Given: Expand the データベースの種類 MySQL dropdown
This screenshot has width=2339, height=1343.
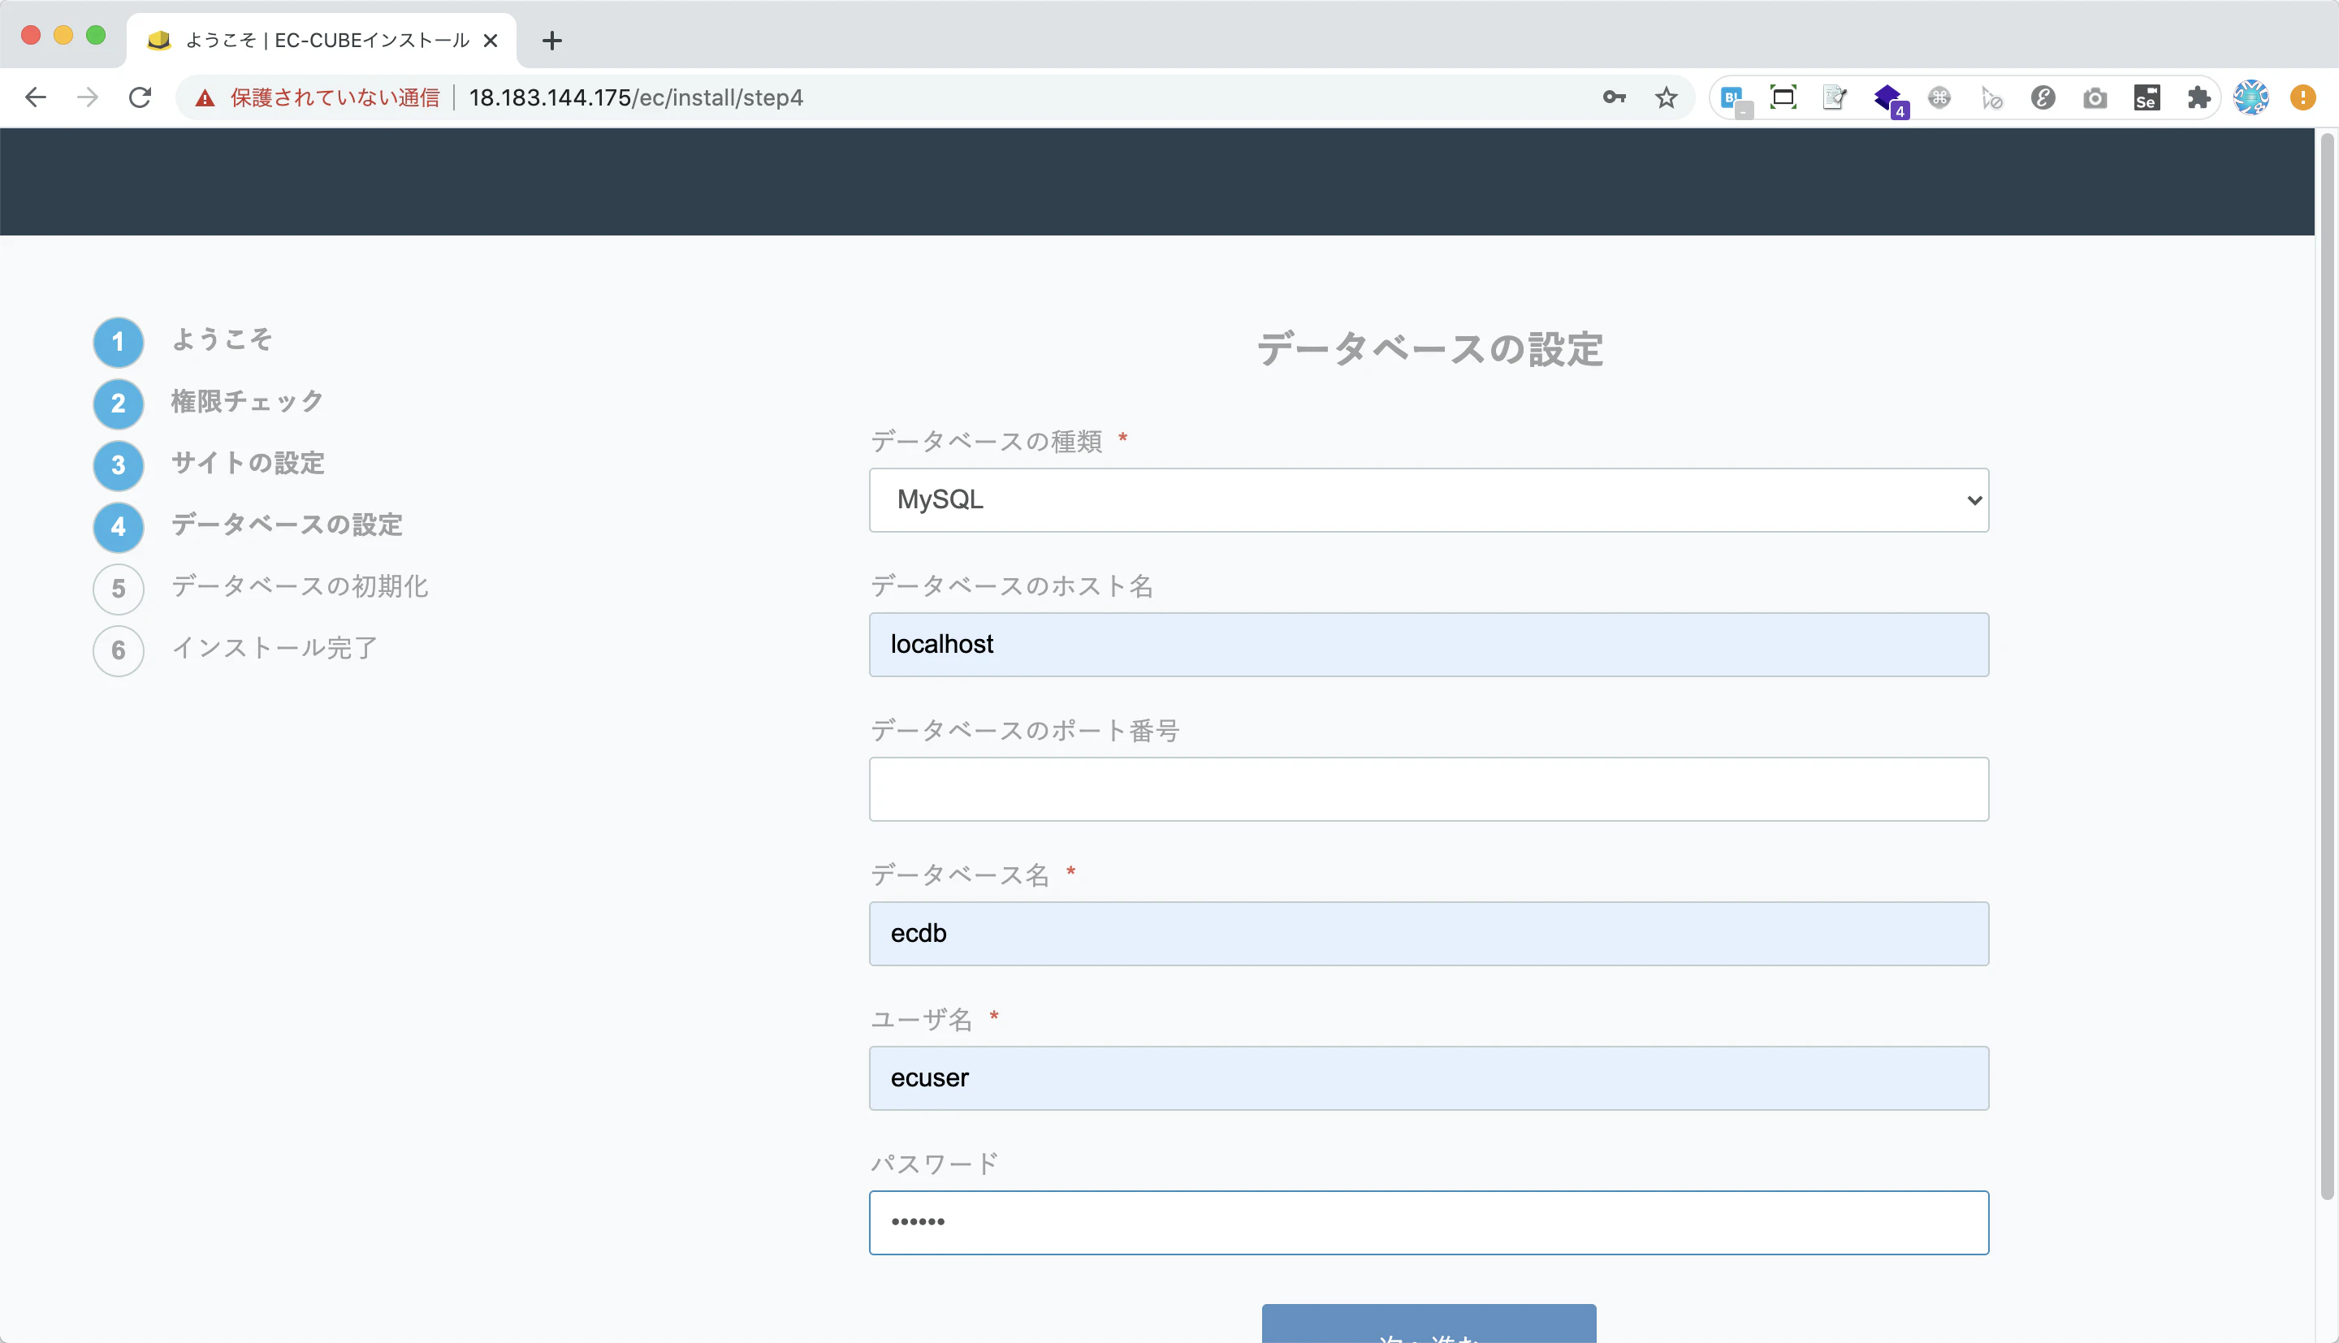Looking at the screenshot, I should (1429, 500).
